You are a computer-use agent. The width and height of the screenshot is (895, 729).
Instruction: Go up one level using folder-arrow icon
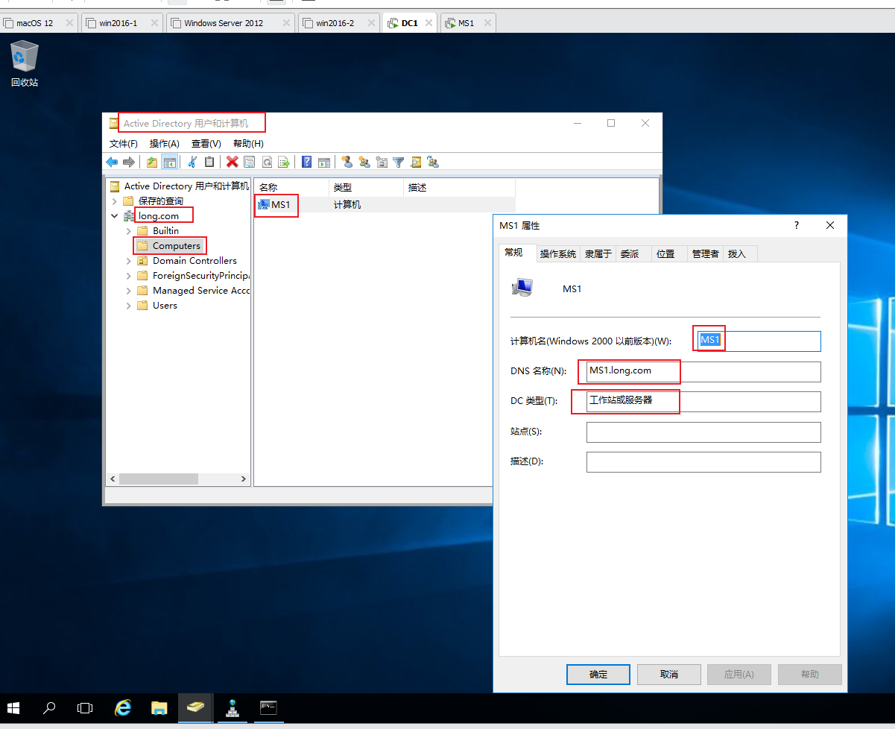tap(152, 162)
